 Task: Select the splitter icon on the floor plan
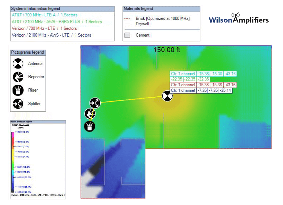pos(95,103)
